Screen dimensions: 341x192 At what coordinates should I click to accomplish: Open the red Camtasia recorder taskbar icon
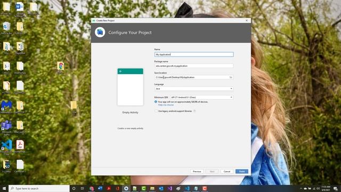point(205,188)
